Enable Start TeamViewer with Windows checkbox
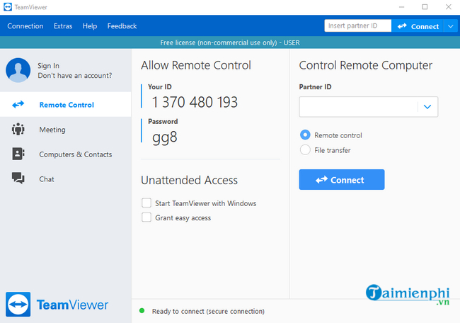Viewport: 460px width, 323px height. click(x=146, y=203)
